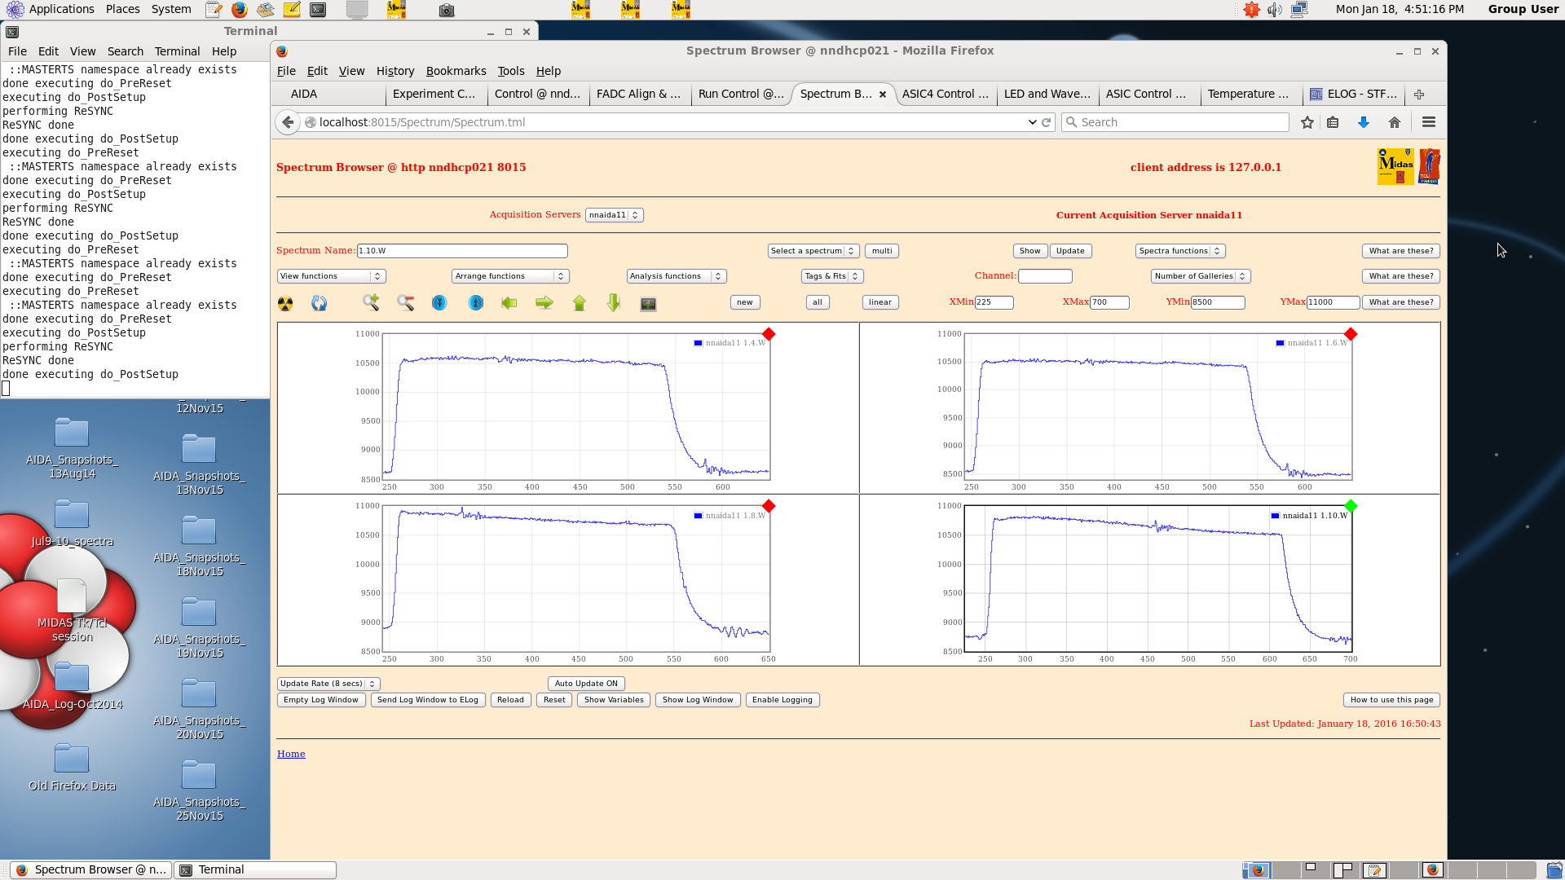Open terminal launcher in top panel
The image size is (1565, 880).
318,10
